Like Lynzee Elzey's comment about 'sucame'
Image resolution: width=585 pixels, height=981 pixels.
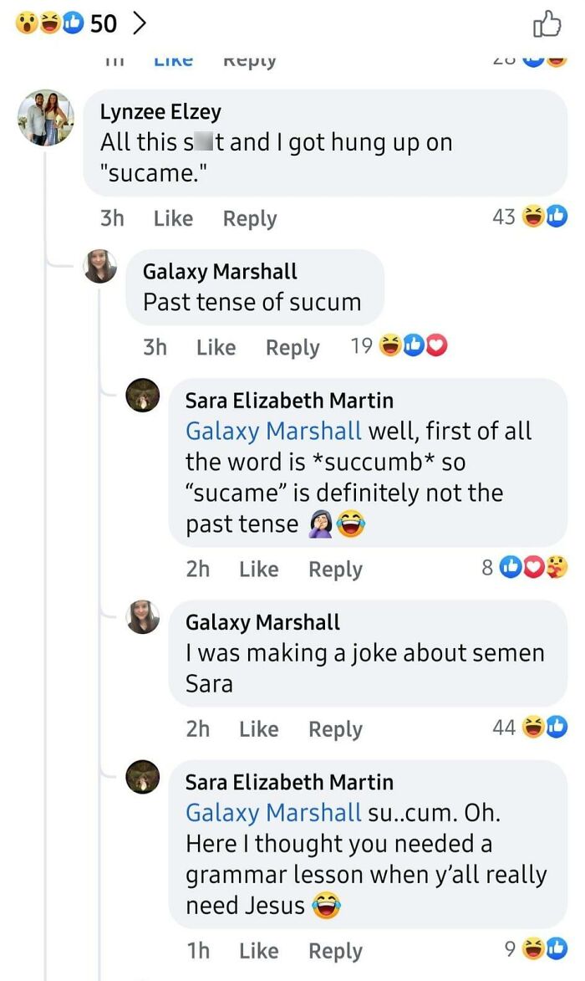pos(172,217)
